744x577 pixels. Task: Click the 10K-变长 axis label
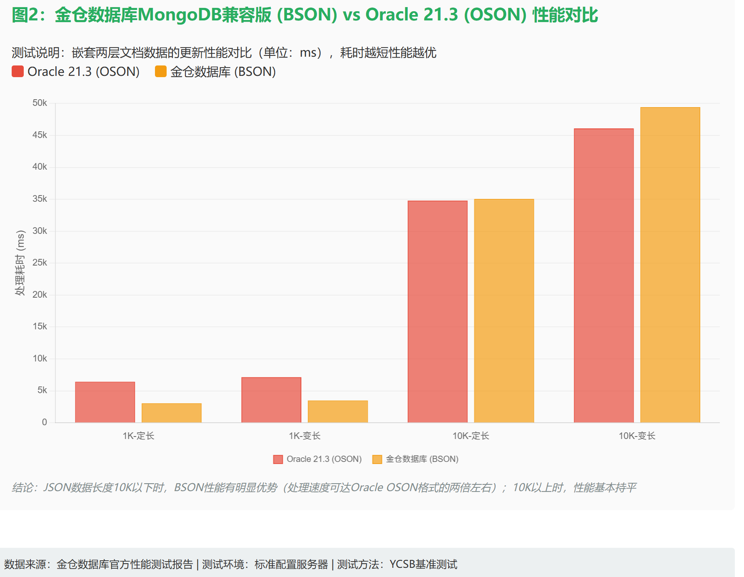637,436
